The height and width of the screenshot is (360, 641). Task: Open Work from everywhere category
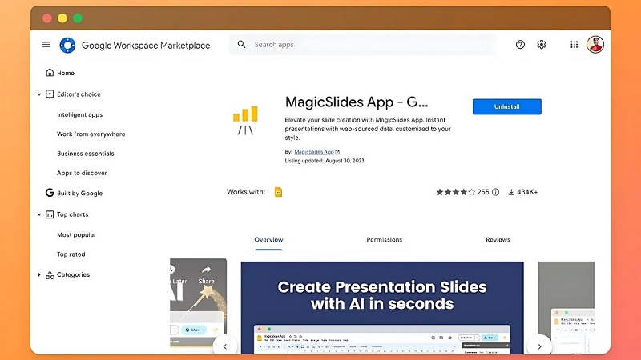point(91,134)
